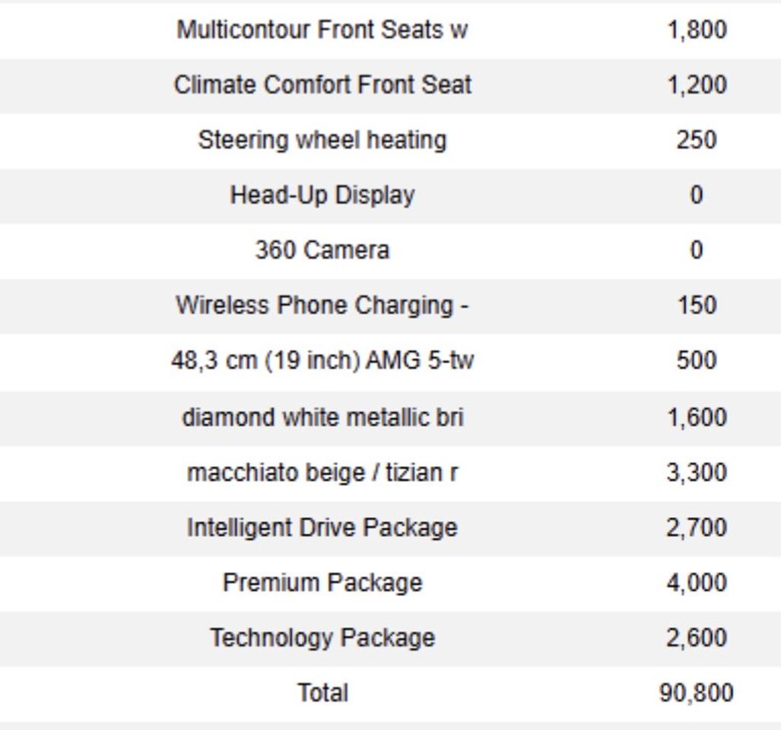Select the Intelligent Drive Package label
Image resolution: width=781 pixels, height=730 pixels.
322,528
